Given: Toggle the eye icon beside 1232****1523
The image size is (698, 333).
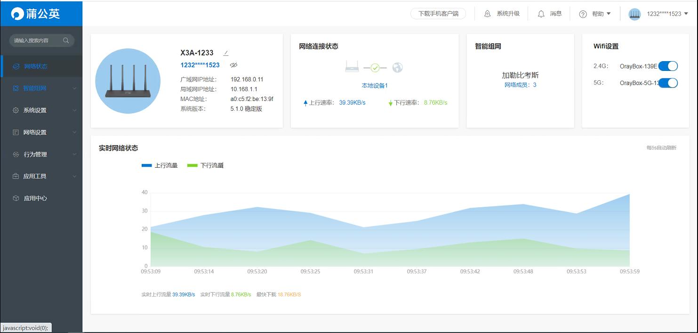Looking at the screenshot, I should click(234, 65).
